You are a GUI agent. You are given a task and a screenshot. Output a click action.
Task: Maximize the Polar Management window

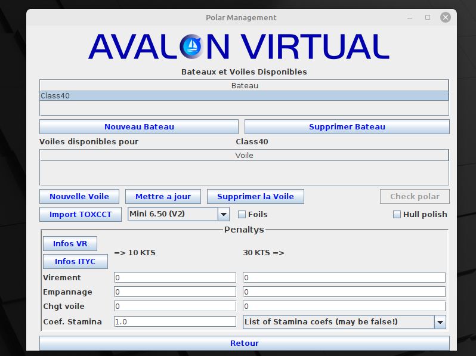pyautogui.click(x=428, y=18)
